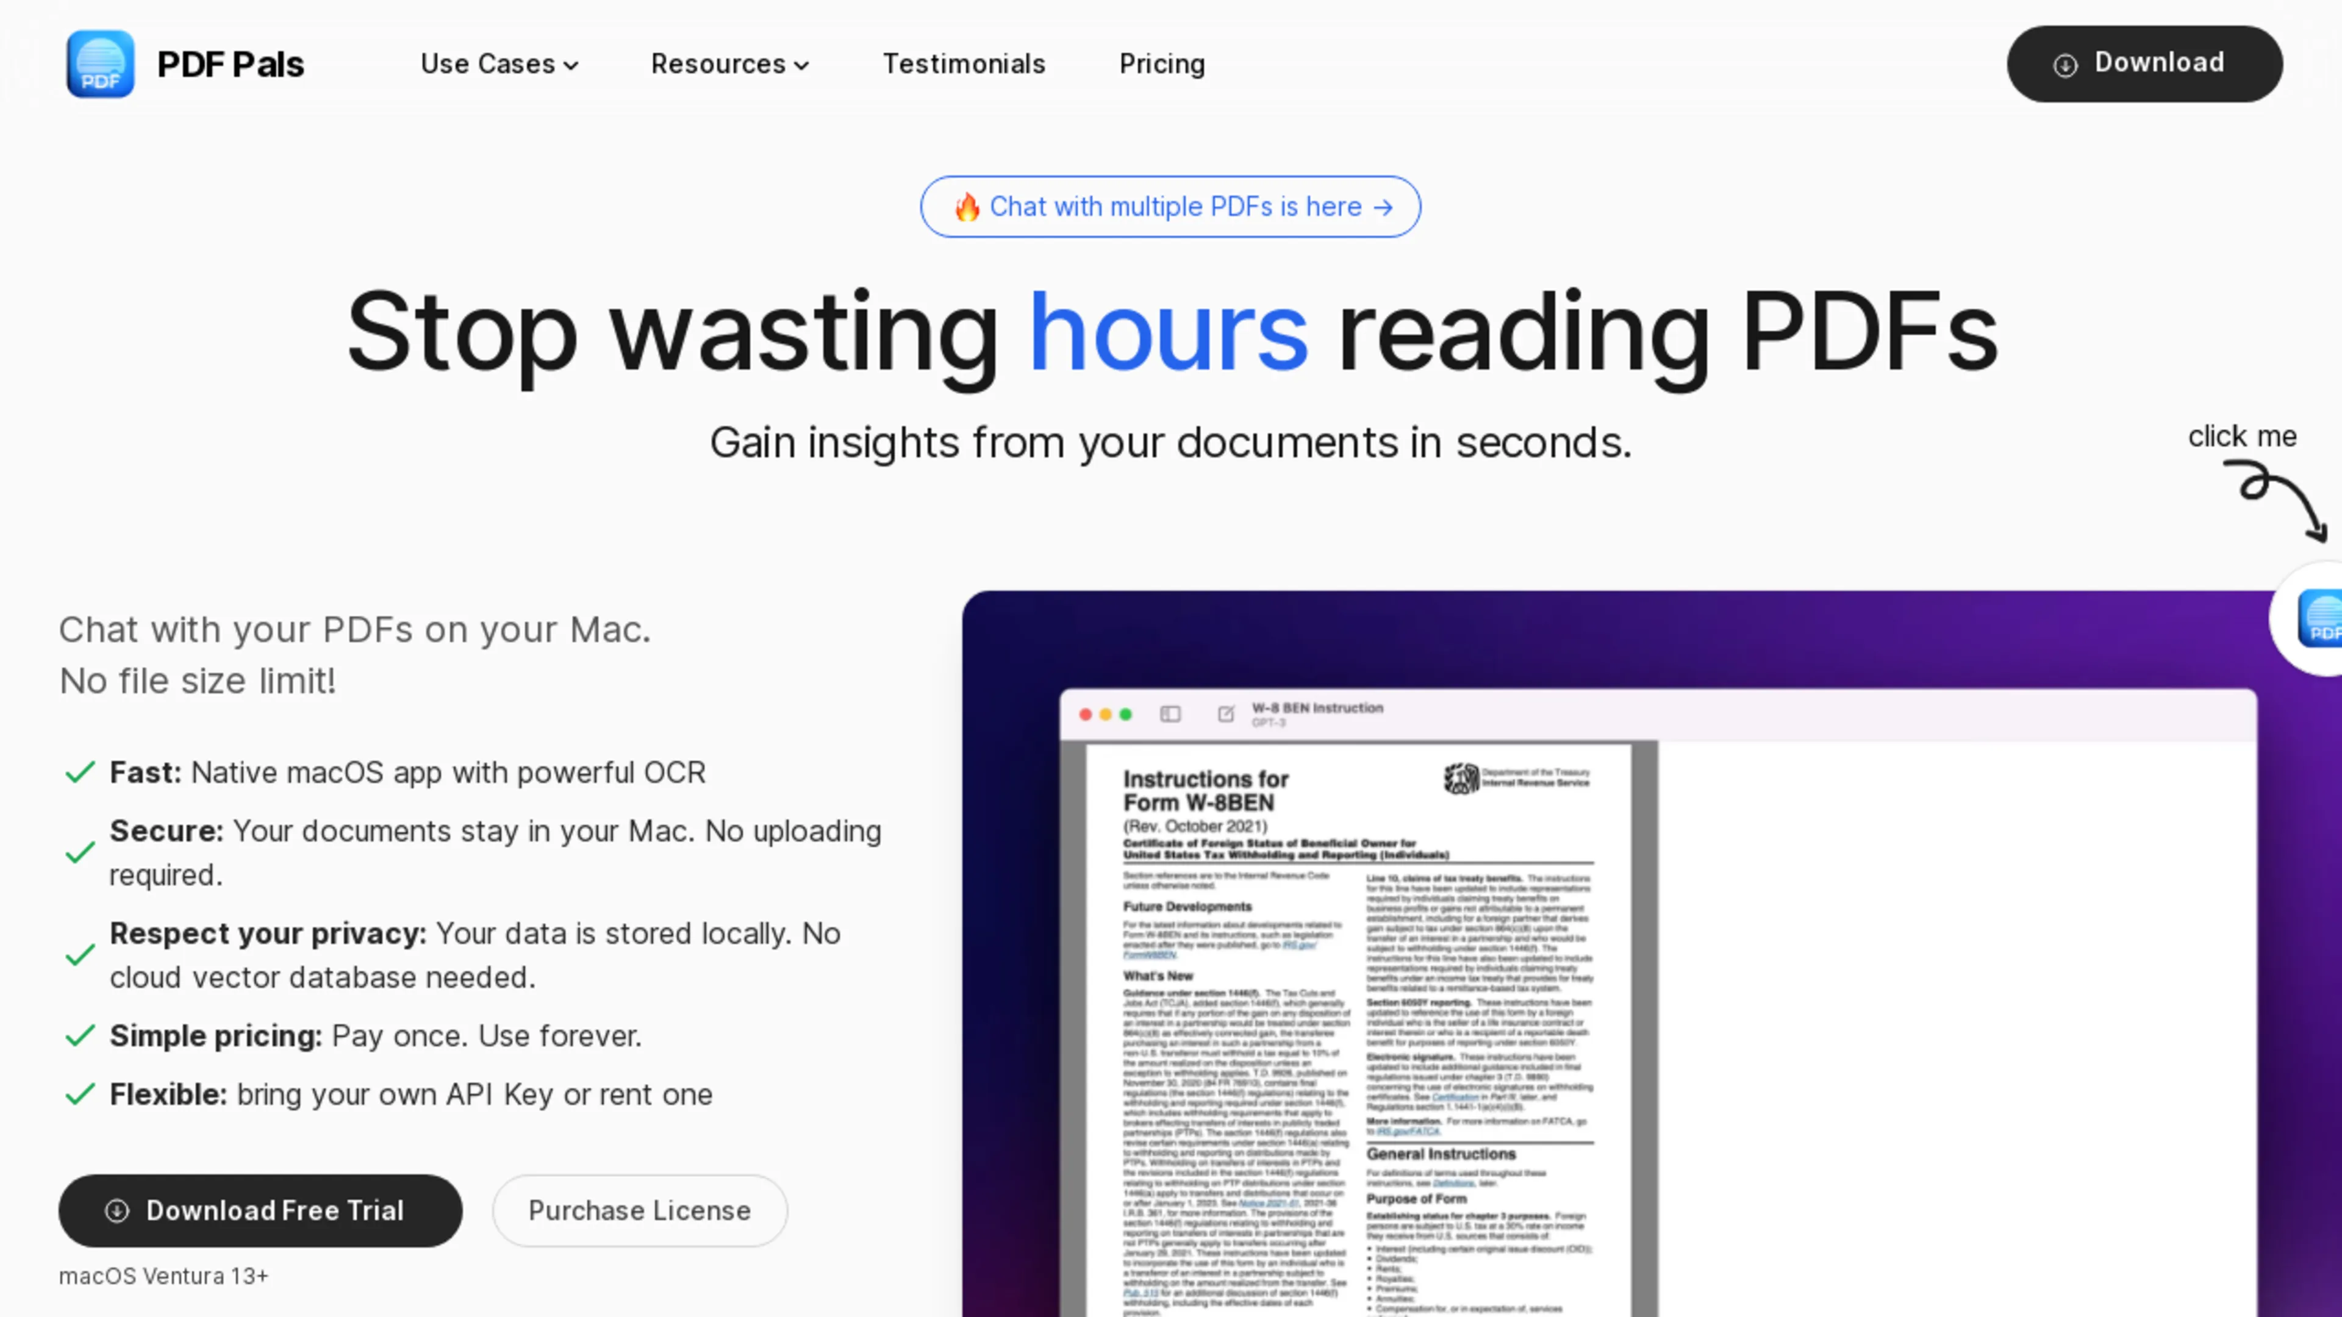Click the blue word 'hours' in headline
This screenshot has height=1317, width=2342.
[x=1169, y=332]
